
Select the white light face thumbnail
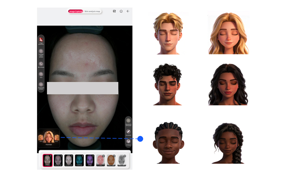pyautogui.click(x=47, y=160)
